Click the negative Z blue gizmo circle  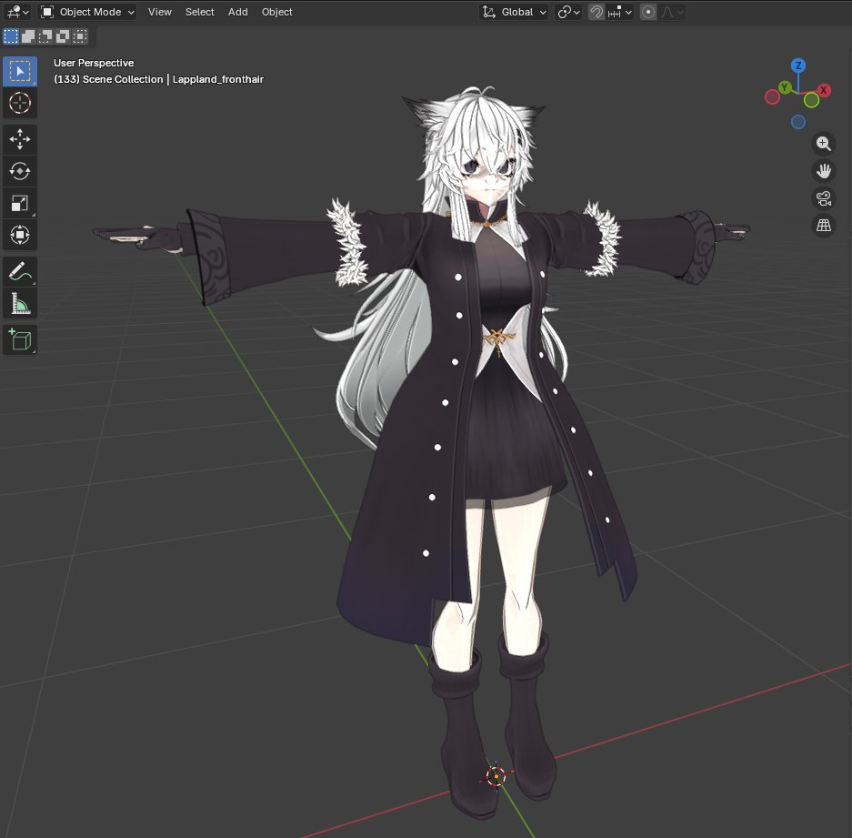click(798, 122)
